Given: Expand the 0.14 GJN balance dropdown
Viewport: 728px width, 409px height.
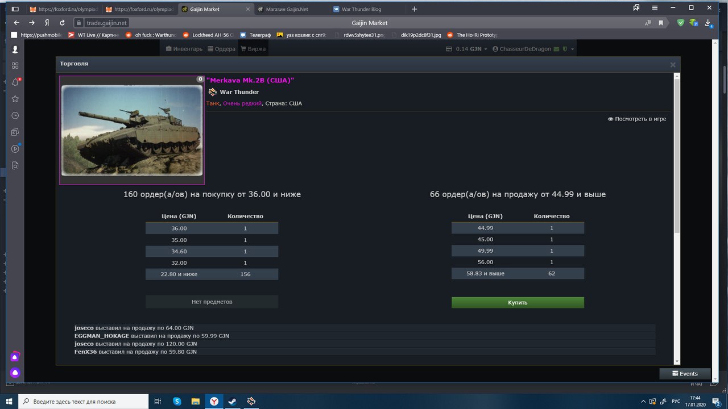Looking at the screenshot, I should pyautogui.click(x=467, y=49).
